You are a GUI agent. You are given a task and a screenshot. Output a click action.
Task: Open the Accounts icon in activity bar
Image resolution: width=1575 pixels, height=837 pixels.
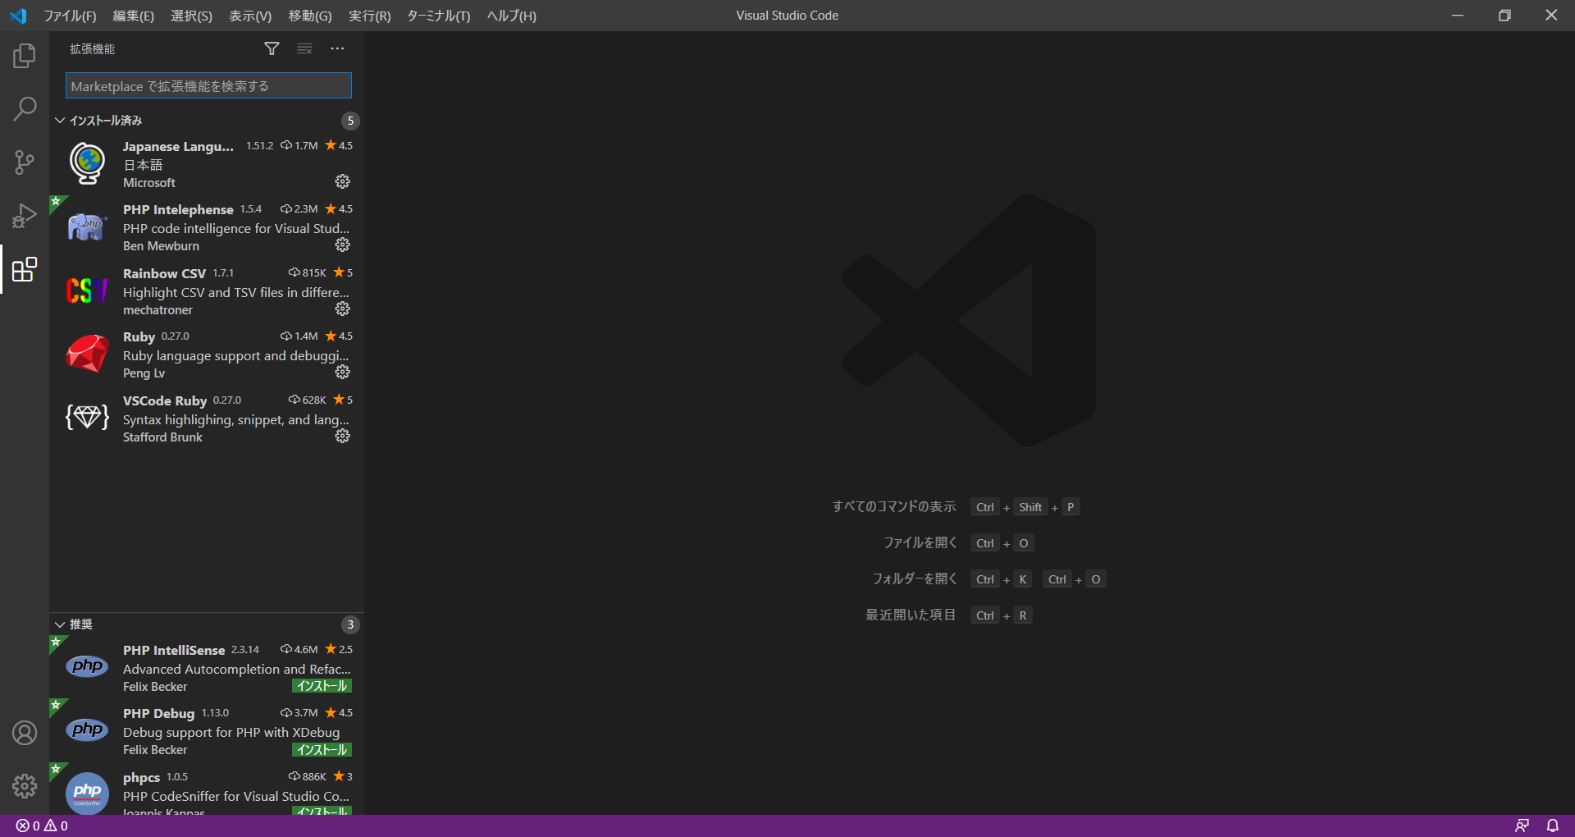(25, 733)
